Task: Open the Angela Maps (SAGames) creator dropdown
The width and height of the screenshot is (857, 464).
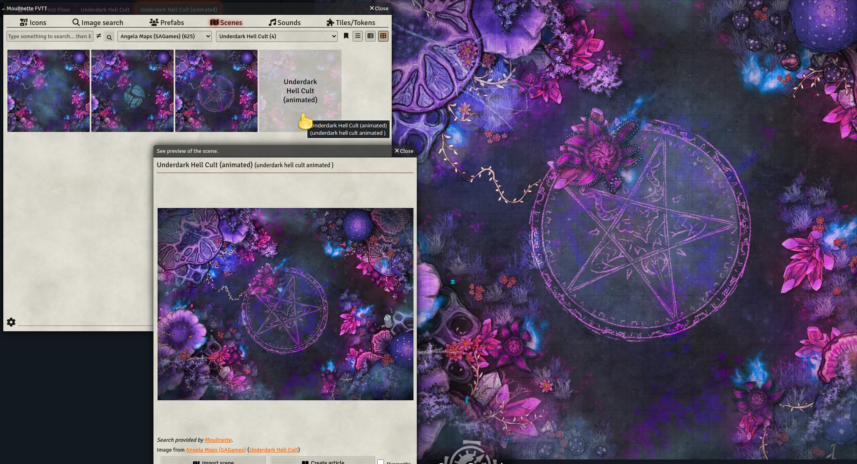Action: click(x=165, y=36)
